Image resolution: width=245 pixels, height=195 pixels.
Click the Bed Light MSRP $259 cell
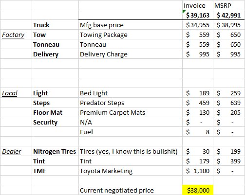pos(229,93)
